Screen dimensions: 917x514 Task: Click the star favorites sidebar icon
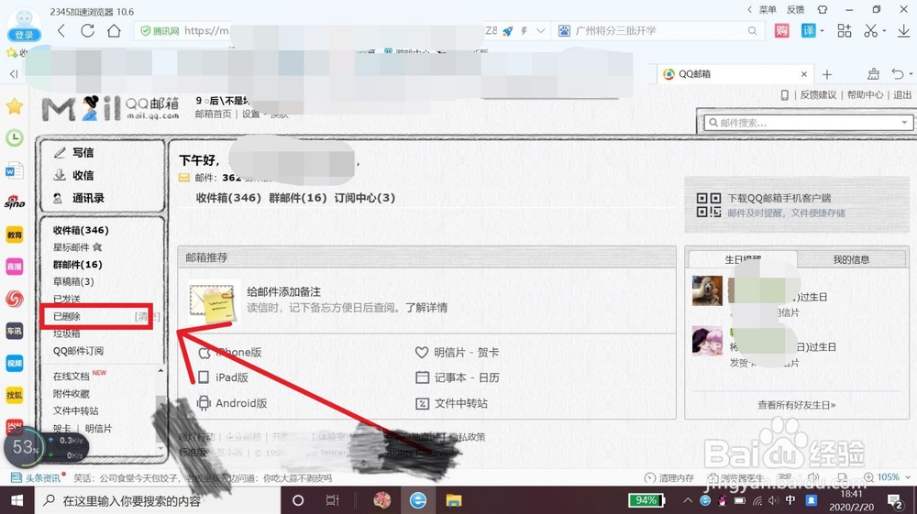(14, 106)
